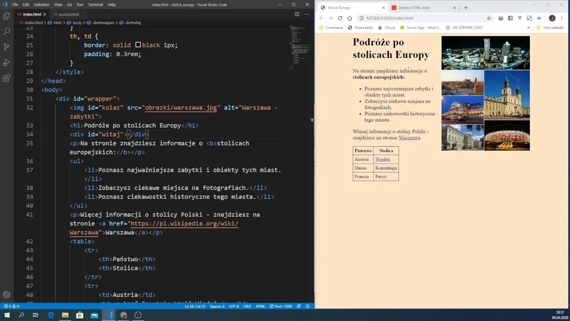Open Run and Debug view in activity bar
The height and width of the screenshot is (321, 570).
tap(6, 62)
